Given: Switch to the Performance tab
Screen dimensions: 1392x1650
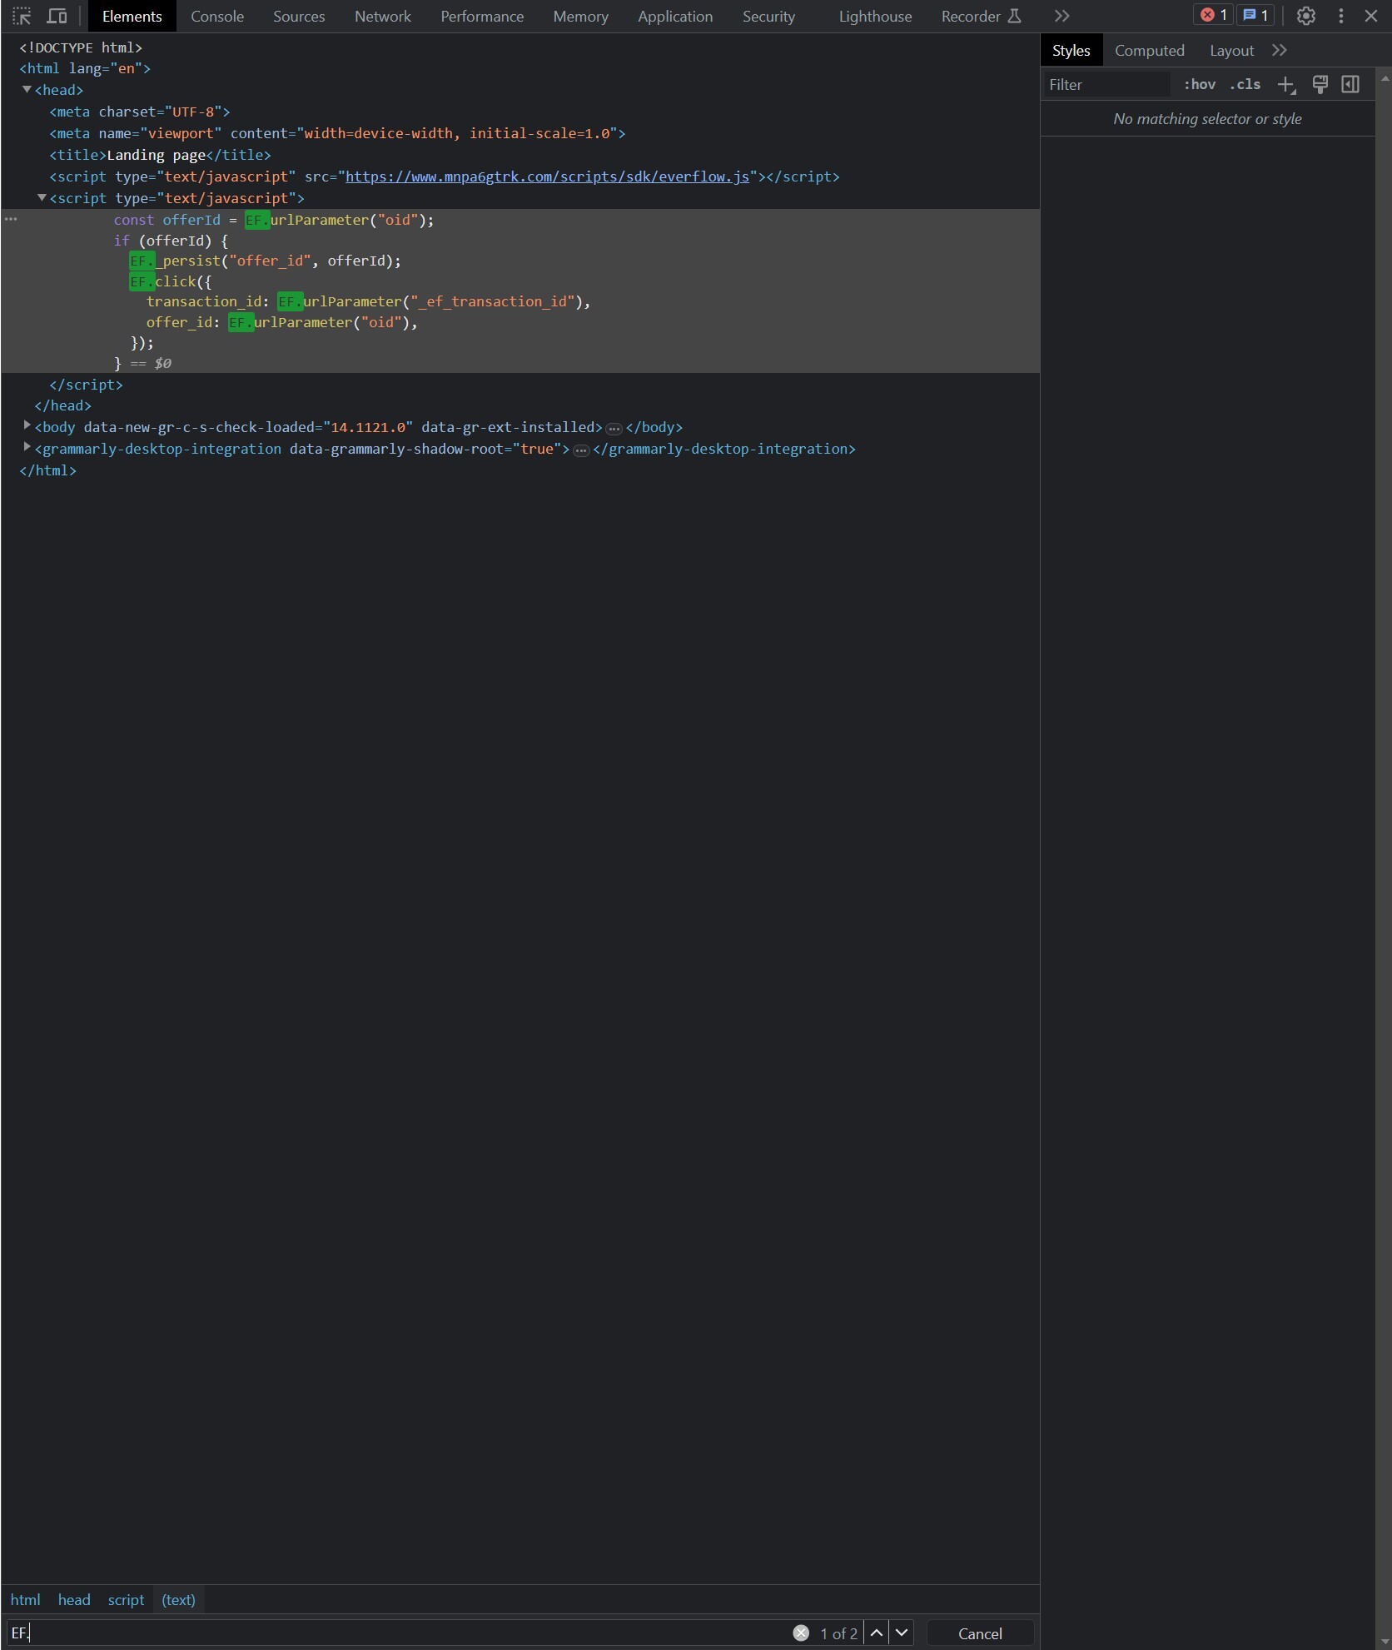Looking at the screenshot, I should (482, 17).
